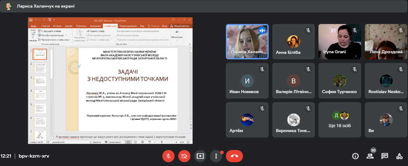Click the Undo arrow in PowerPoint
Screen dimensions: 408x166
point(37,20)
